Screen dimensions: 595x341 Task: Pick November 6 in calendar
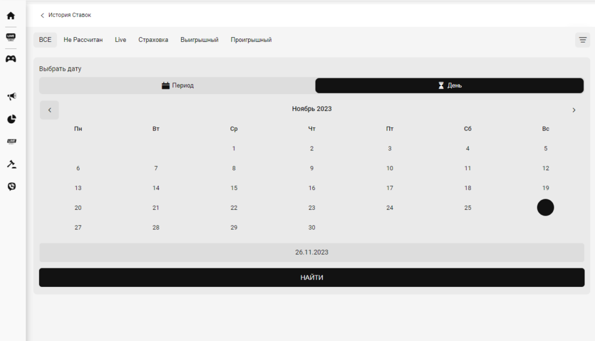click(x=78, y=168)
